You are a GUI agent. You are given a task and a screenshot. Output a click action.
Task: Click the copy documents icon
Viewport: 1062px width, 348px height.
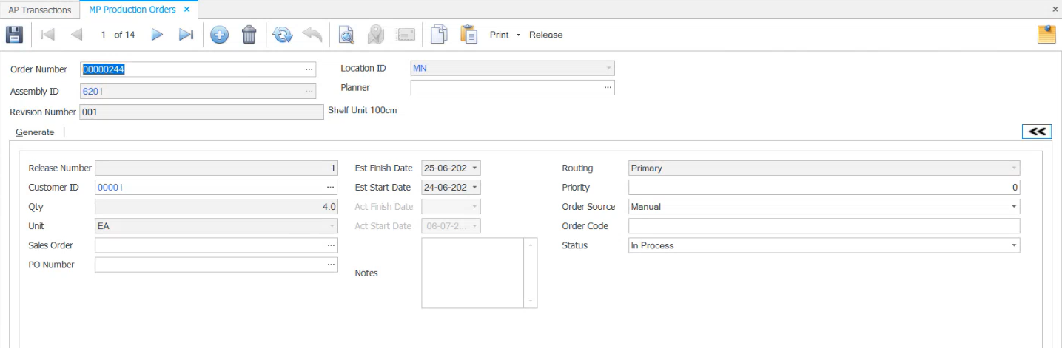440,35
